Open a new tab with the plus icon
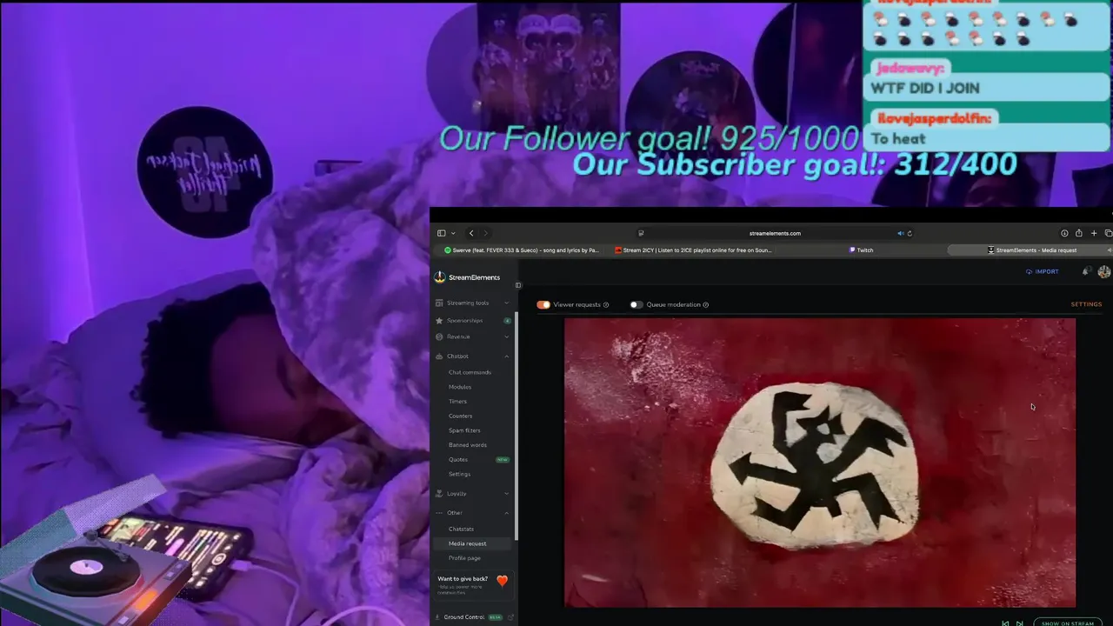Image resolution: width=1113 pixels, height=626 pixels. tap(1094, 233)
